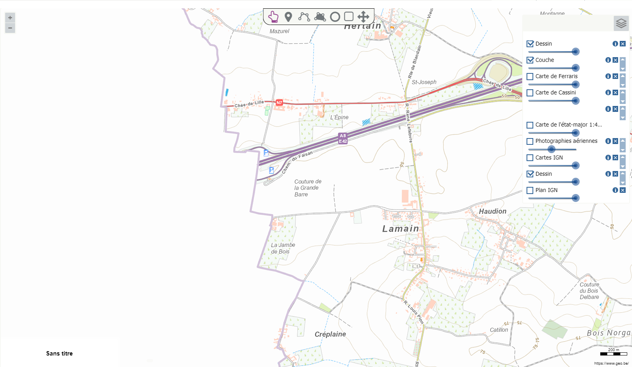Collapse the layer switcher via stacked-layers icon
Image resolution: width=632 pixels, height=367 pixels.
tap(621, 23)
